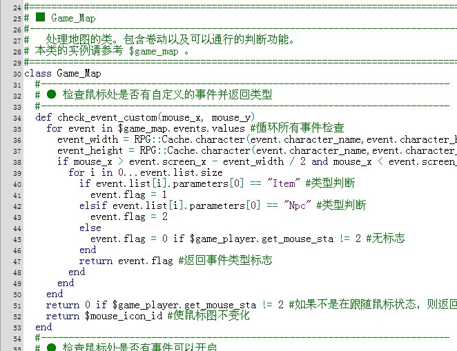Click the 'event_height =' assignment on line 37

coord(257,151)
